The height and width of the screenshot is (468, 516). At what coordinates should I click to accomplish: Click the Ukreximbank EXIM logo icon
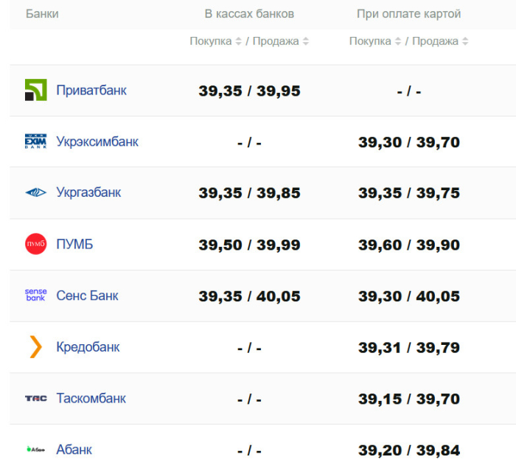click(35, 142)
